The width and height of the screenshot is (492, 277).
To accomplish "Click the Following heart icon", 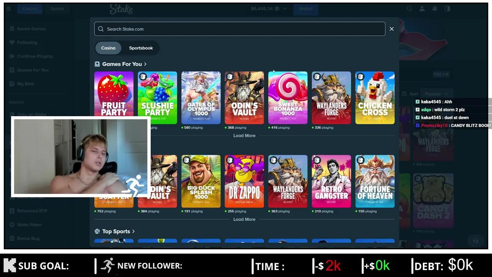I will (12, 43).
